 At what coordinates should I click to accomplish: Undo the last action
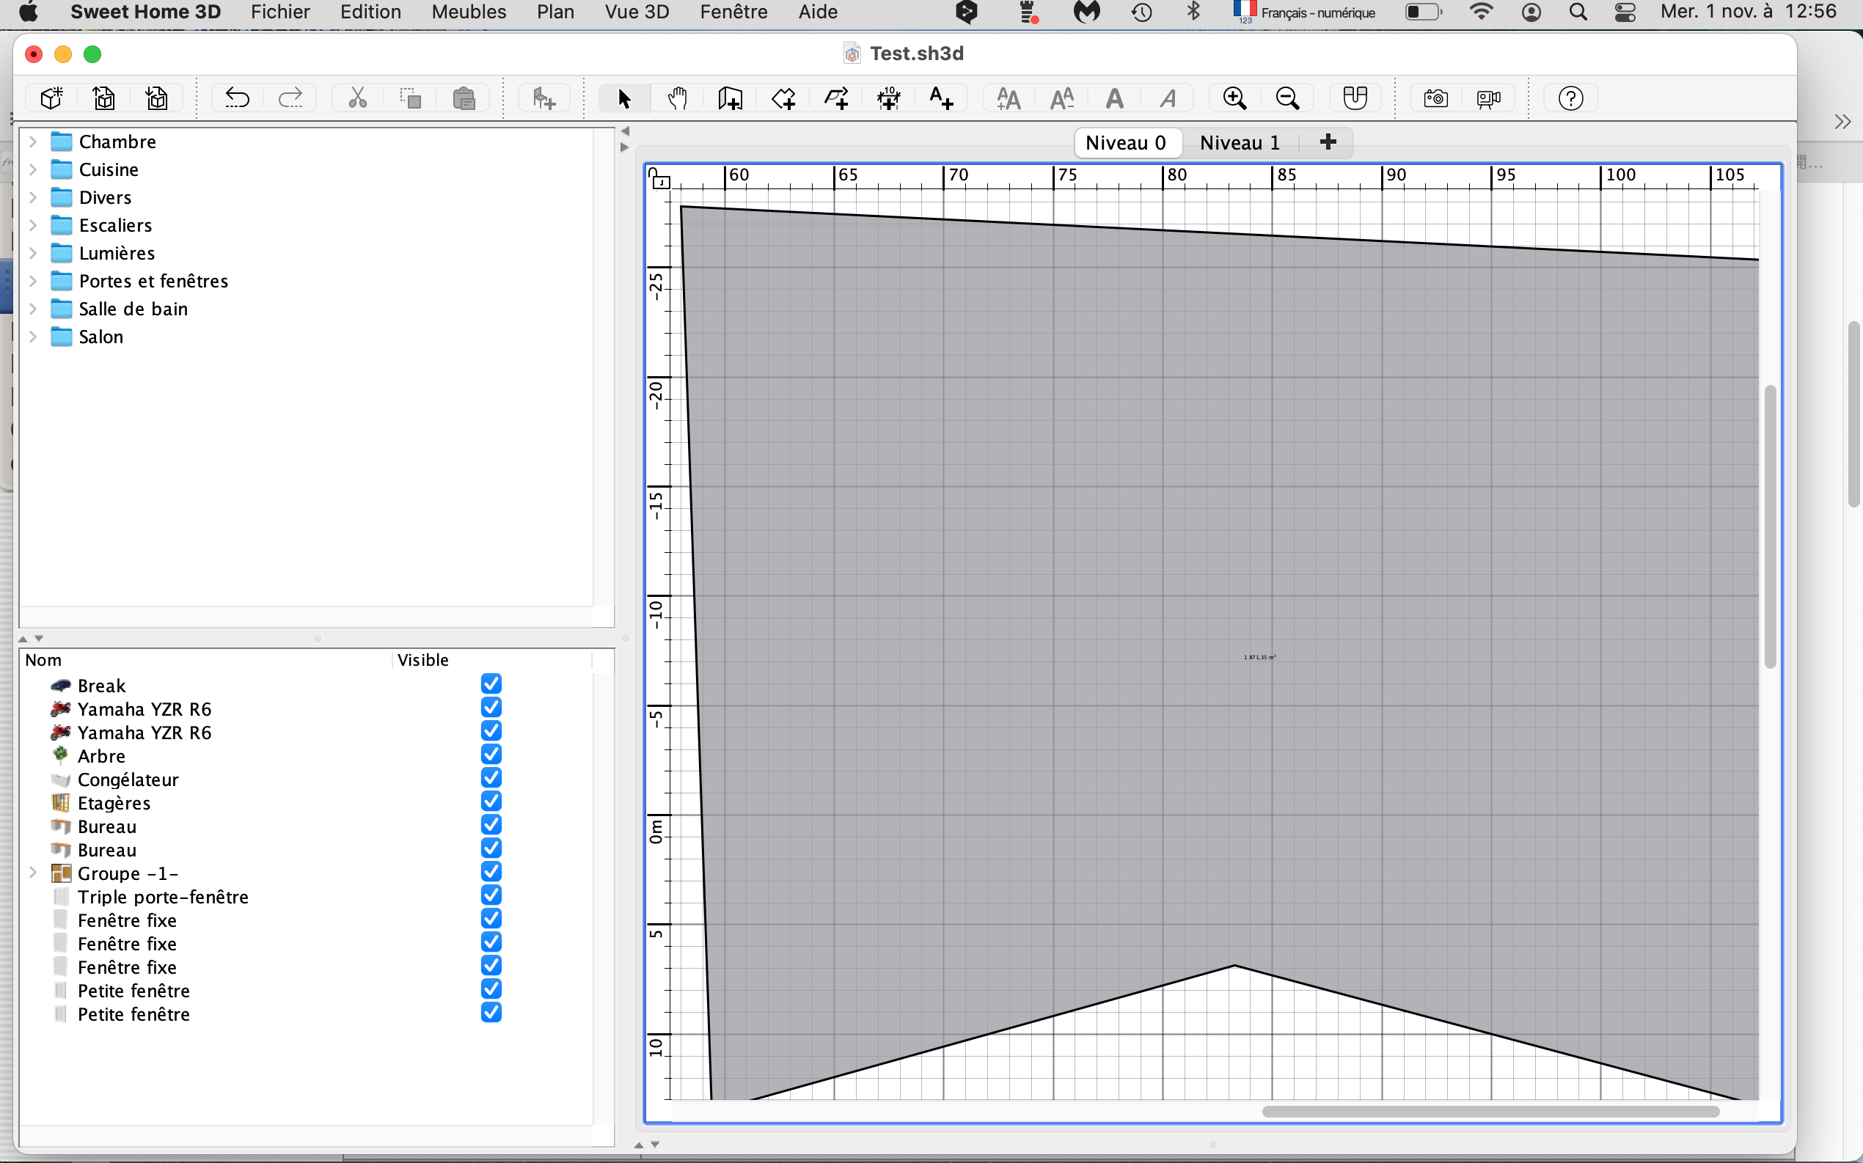click(237, 98)
